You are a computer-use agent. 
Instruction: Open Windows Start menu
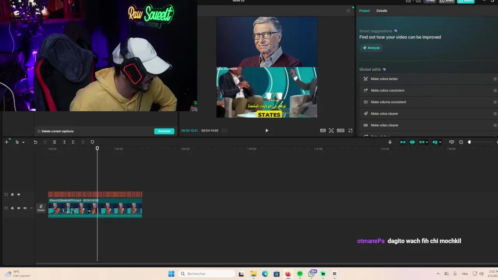pyautogui.click(x=171, y=274)
